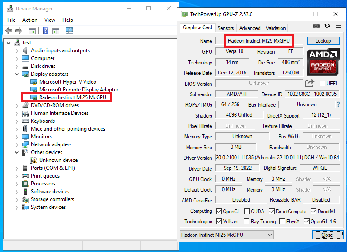Toggle the DirectML checkbox
This screenshot has width=347, height=252.
(x=313, y=212)
